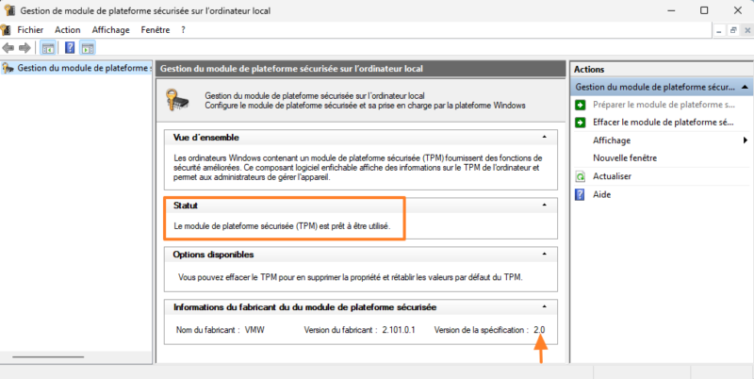Select Gestion du module de plateforme tree node
The height and width of the screenshot is (379, 754).
(77, 68)
